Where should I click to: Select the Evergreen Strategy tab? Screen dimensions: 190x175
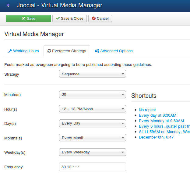(67, 51)
